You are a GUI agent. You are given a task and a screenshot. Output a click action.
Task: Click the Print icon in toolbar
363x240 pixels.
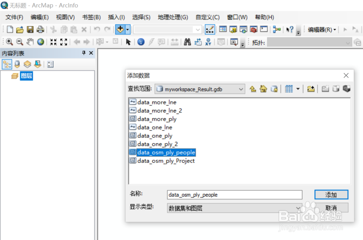(40, 29)
